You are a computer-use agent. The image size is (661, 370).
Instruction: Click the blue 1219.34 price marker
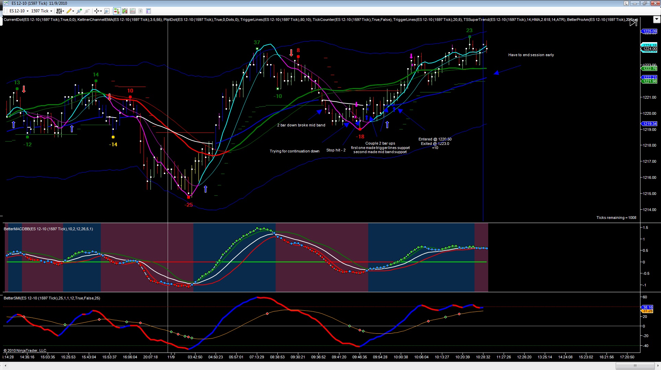click(649, 124)
